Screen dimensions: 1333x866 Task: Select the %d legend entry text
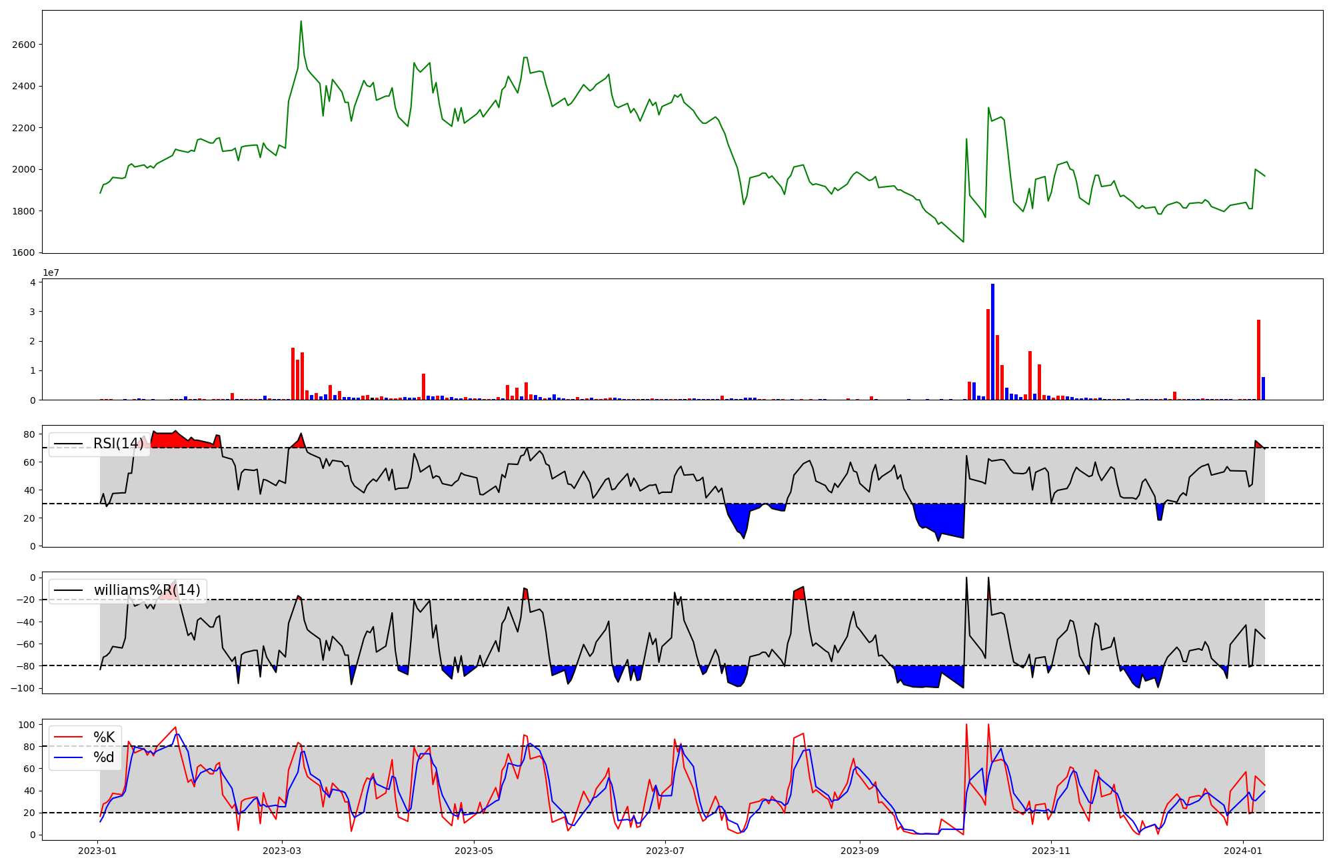coord(104,757)
